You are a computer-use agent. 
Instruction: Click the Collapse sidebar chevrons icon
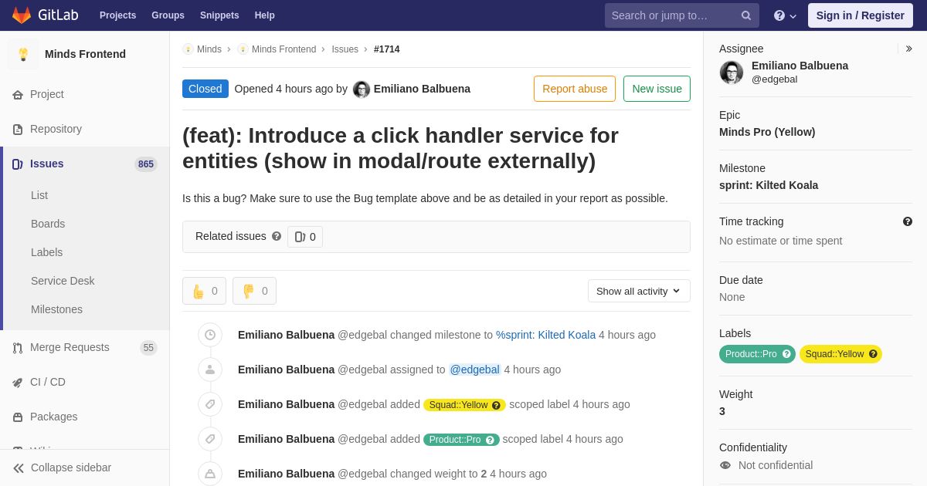pos(19,468)
